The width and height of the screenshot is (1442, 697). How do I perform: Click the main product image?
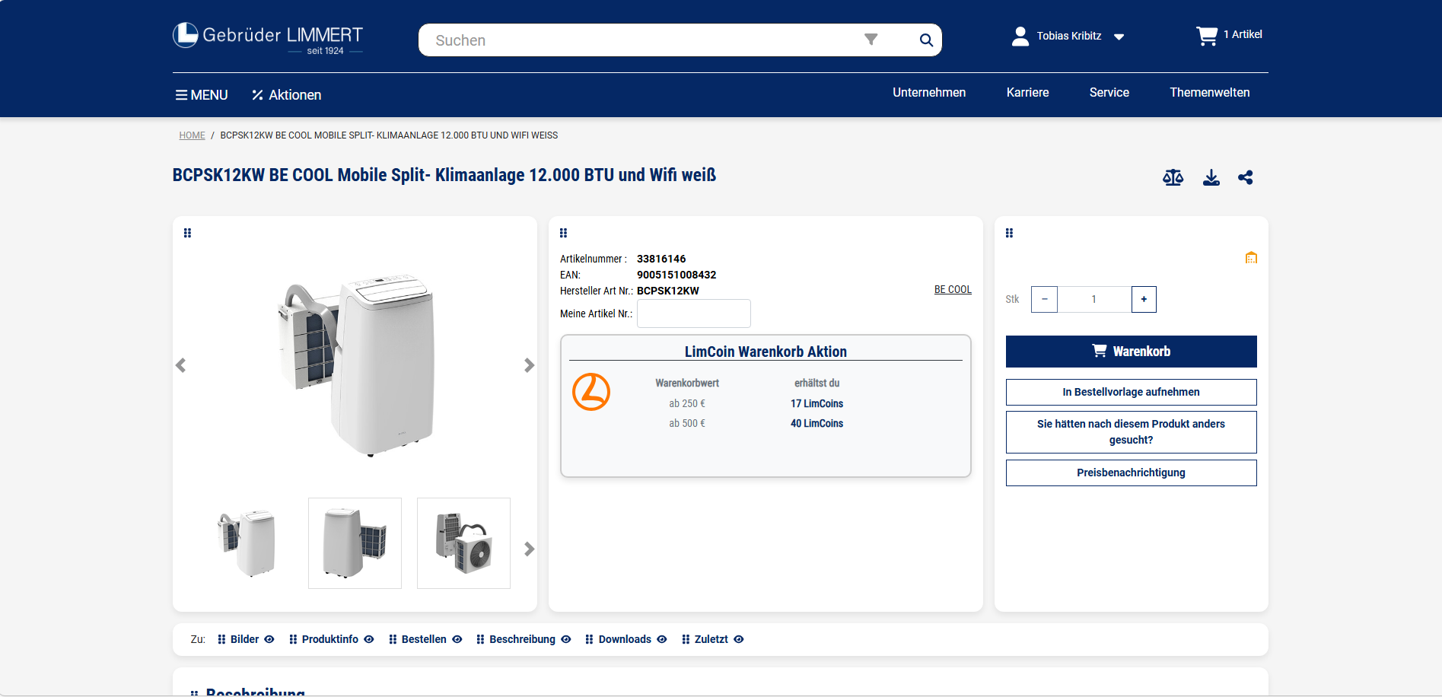[x=356, y=364]
